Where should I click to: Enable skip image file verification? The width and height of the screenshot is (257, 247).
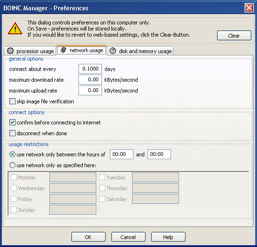click(13, 101)
